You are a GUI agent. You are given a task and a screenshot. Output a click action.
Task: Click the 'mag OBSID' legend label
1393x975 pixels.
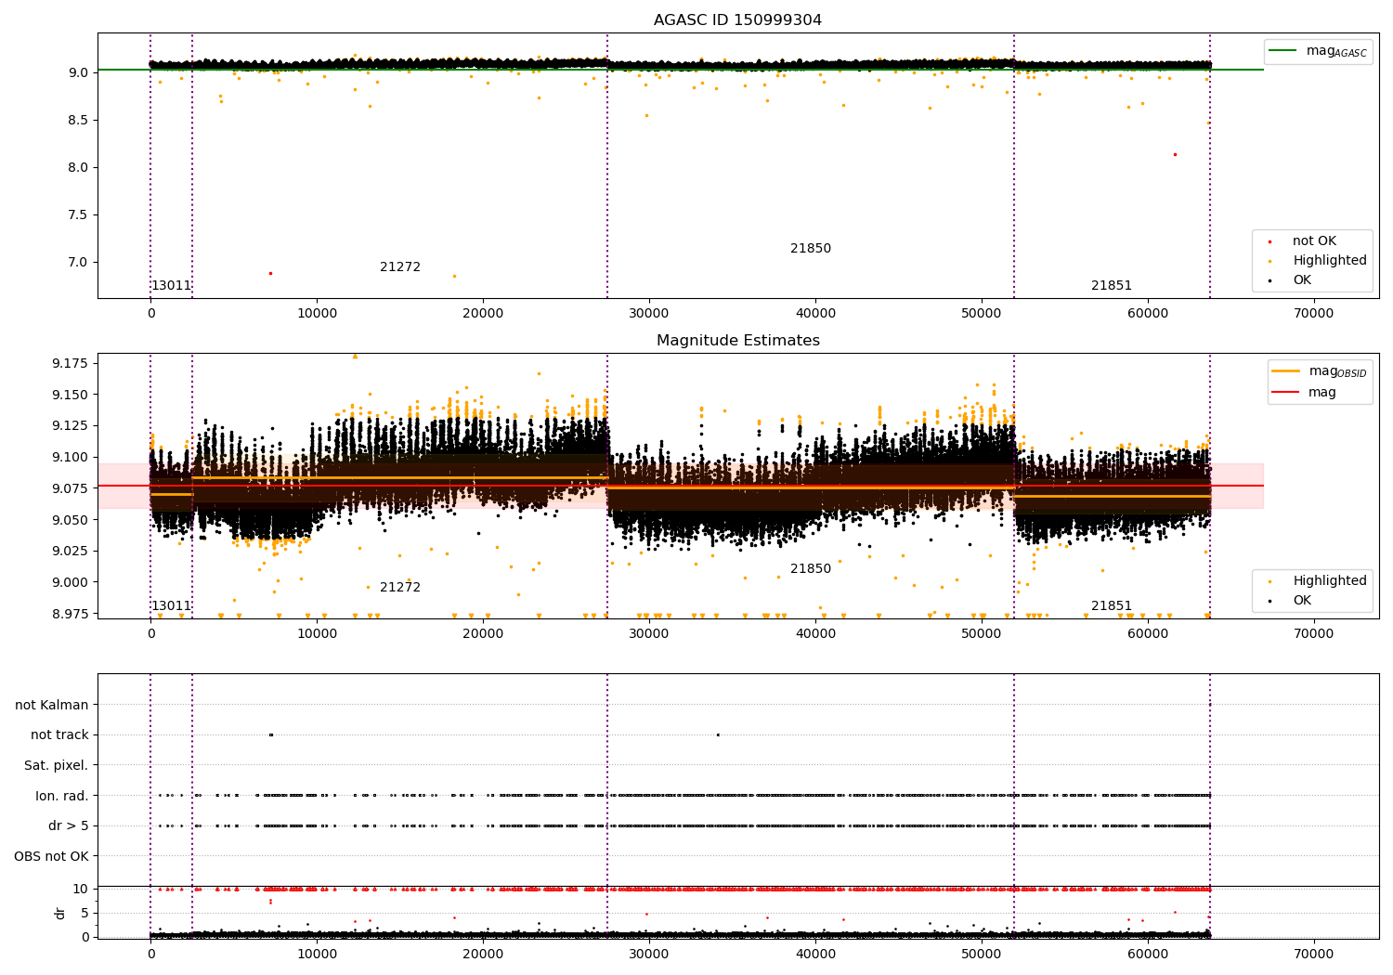[x=1337, y=372]
